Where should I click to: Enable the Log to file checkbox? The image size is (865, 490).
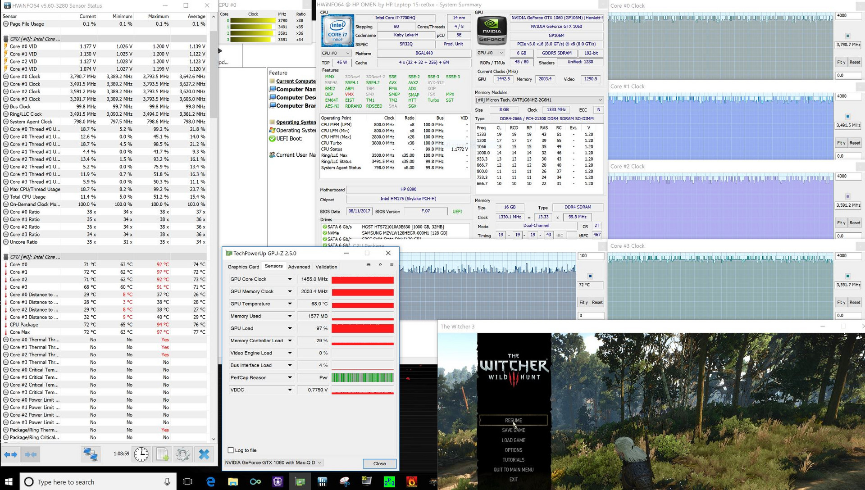[x=231, y=450]
